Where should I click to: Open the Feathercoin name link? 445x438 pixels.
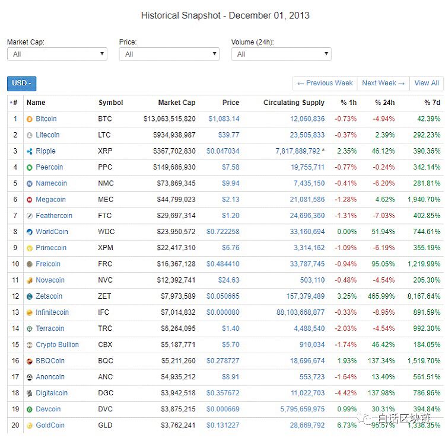click(54, 216)
